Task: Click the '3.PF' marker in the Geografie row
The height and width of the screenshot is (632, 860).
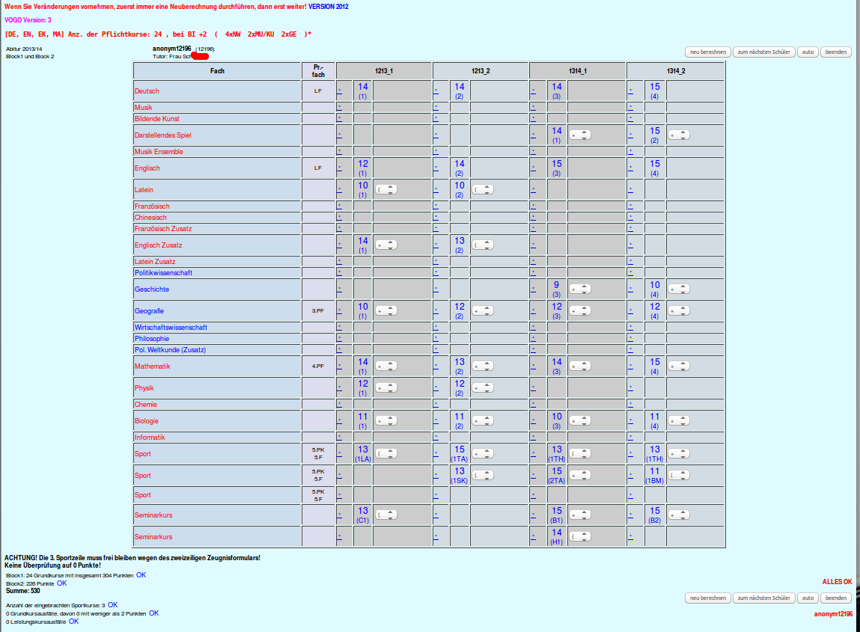Action: tap(318, 311)
